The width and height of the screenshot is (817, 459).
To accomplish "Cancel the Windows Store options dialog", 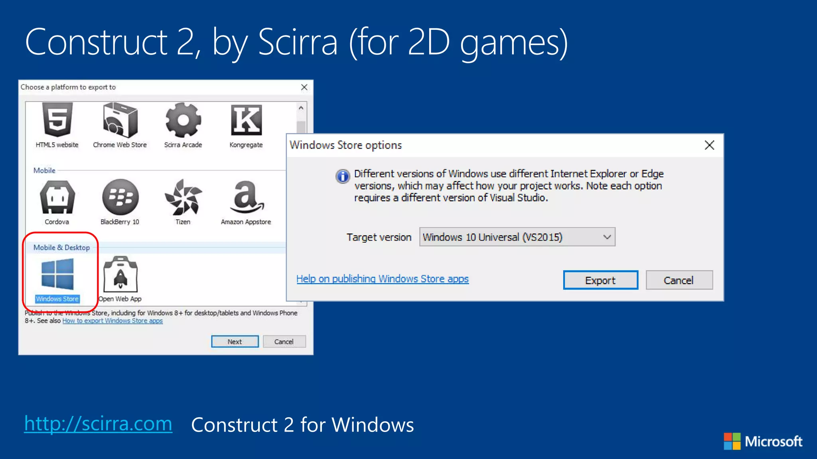I will pyautogui.click(x=679, y=280).
